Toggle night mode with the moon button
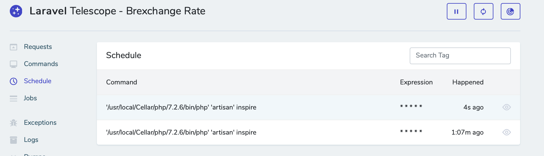 pyautogui.click(x=510, y=12)
